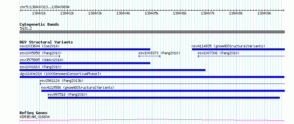Open the esv1001610 (Pang2010) variant bar

click(x=113, y=70)
